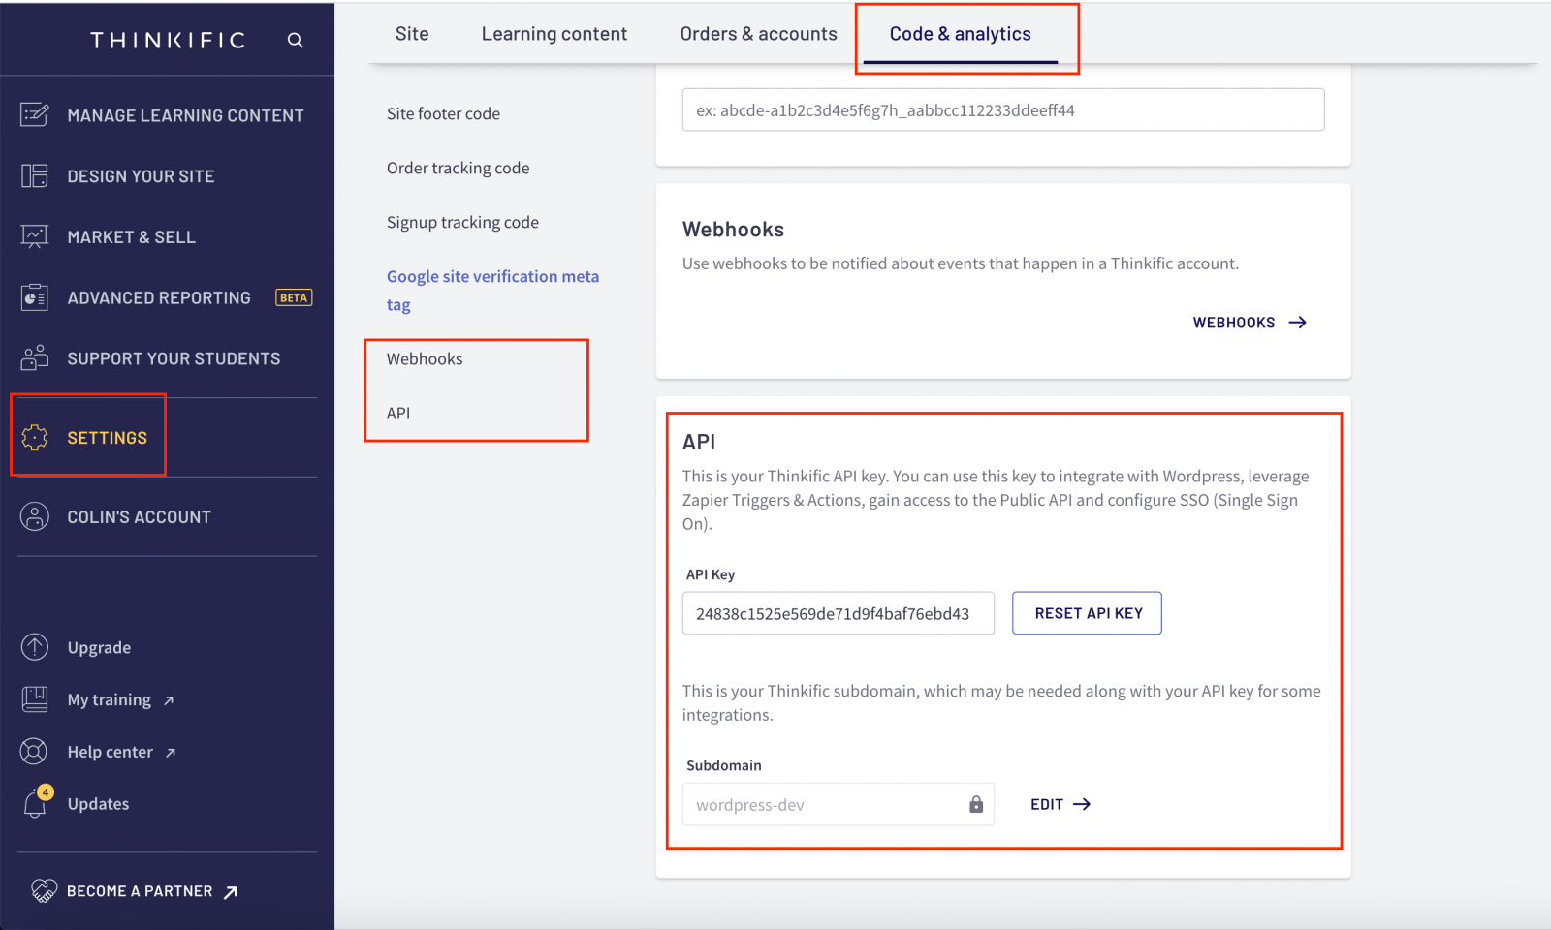Click the verification code input field

coord(1003,109)
